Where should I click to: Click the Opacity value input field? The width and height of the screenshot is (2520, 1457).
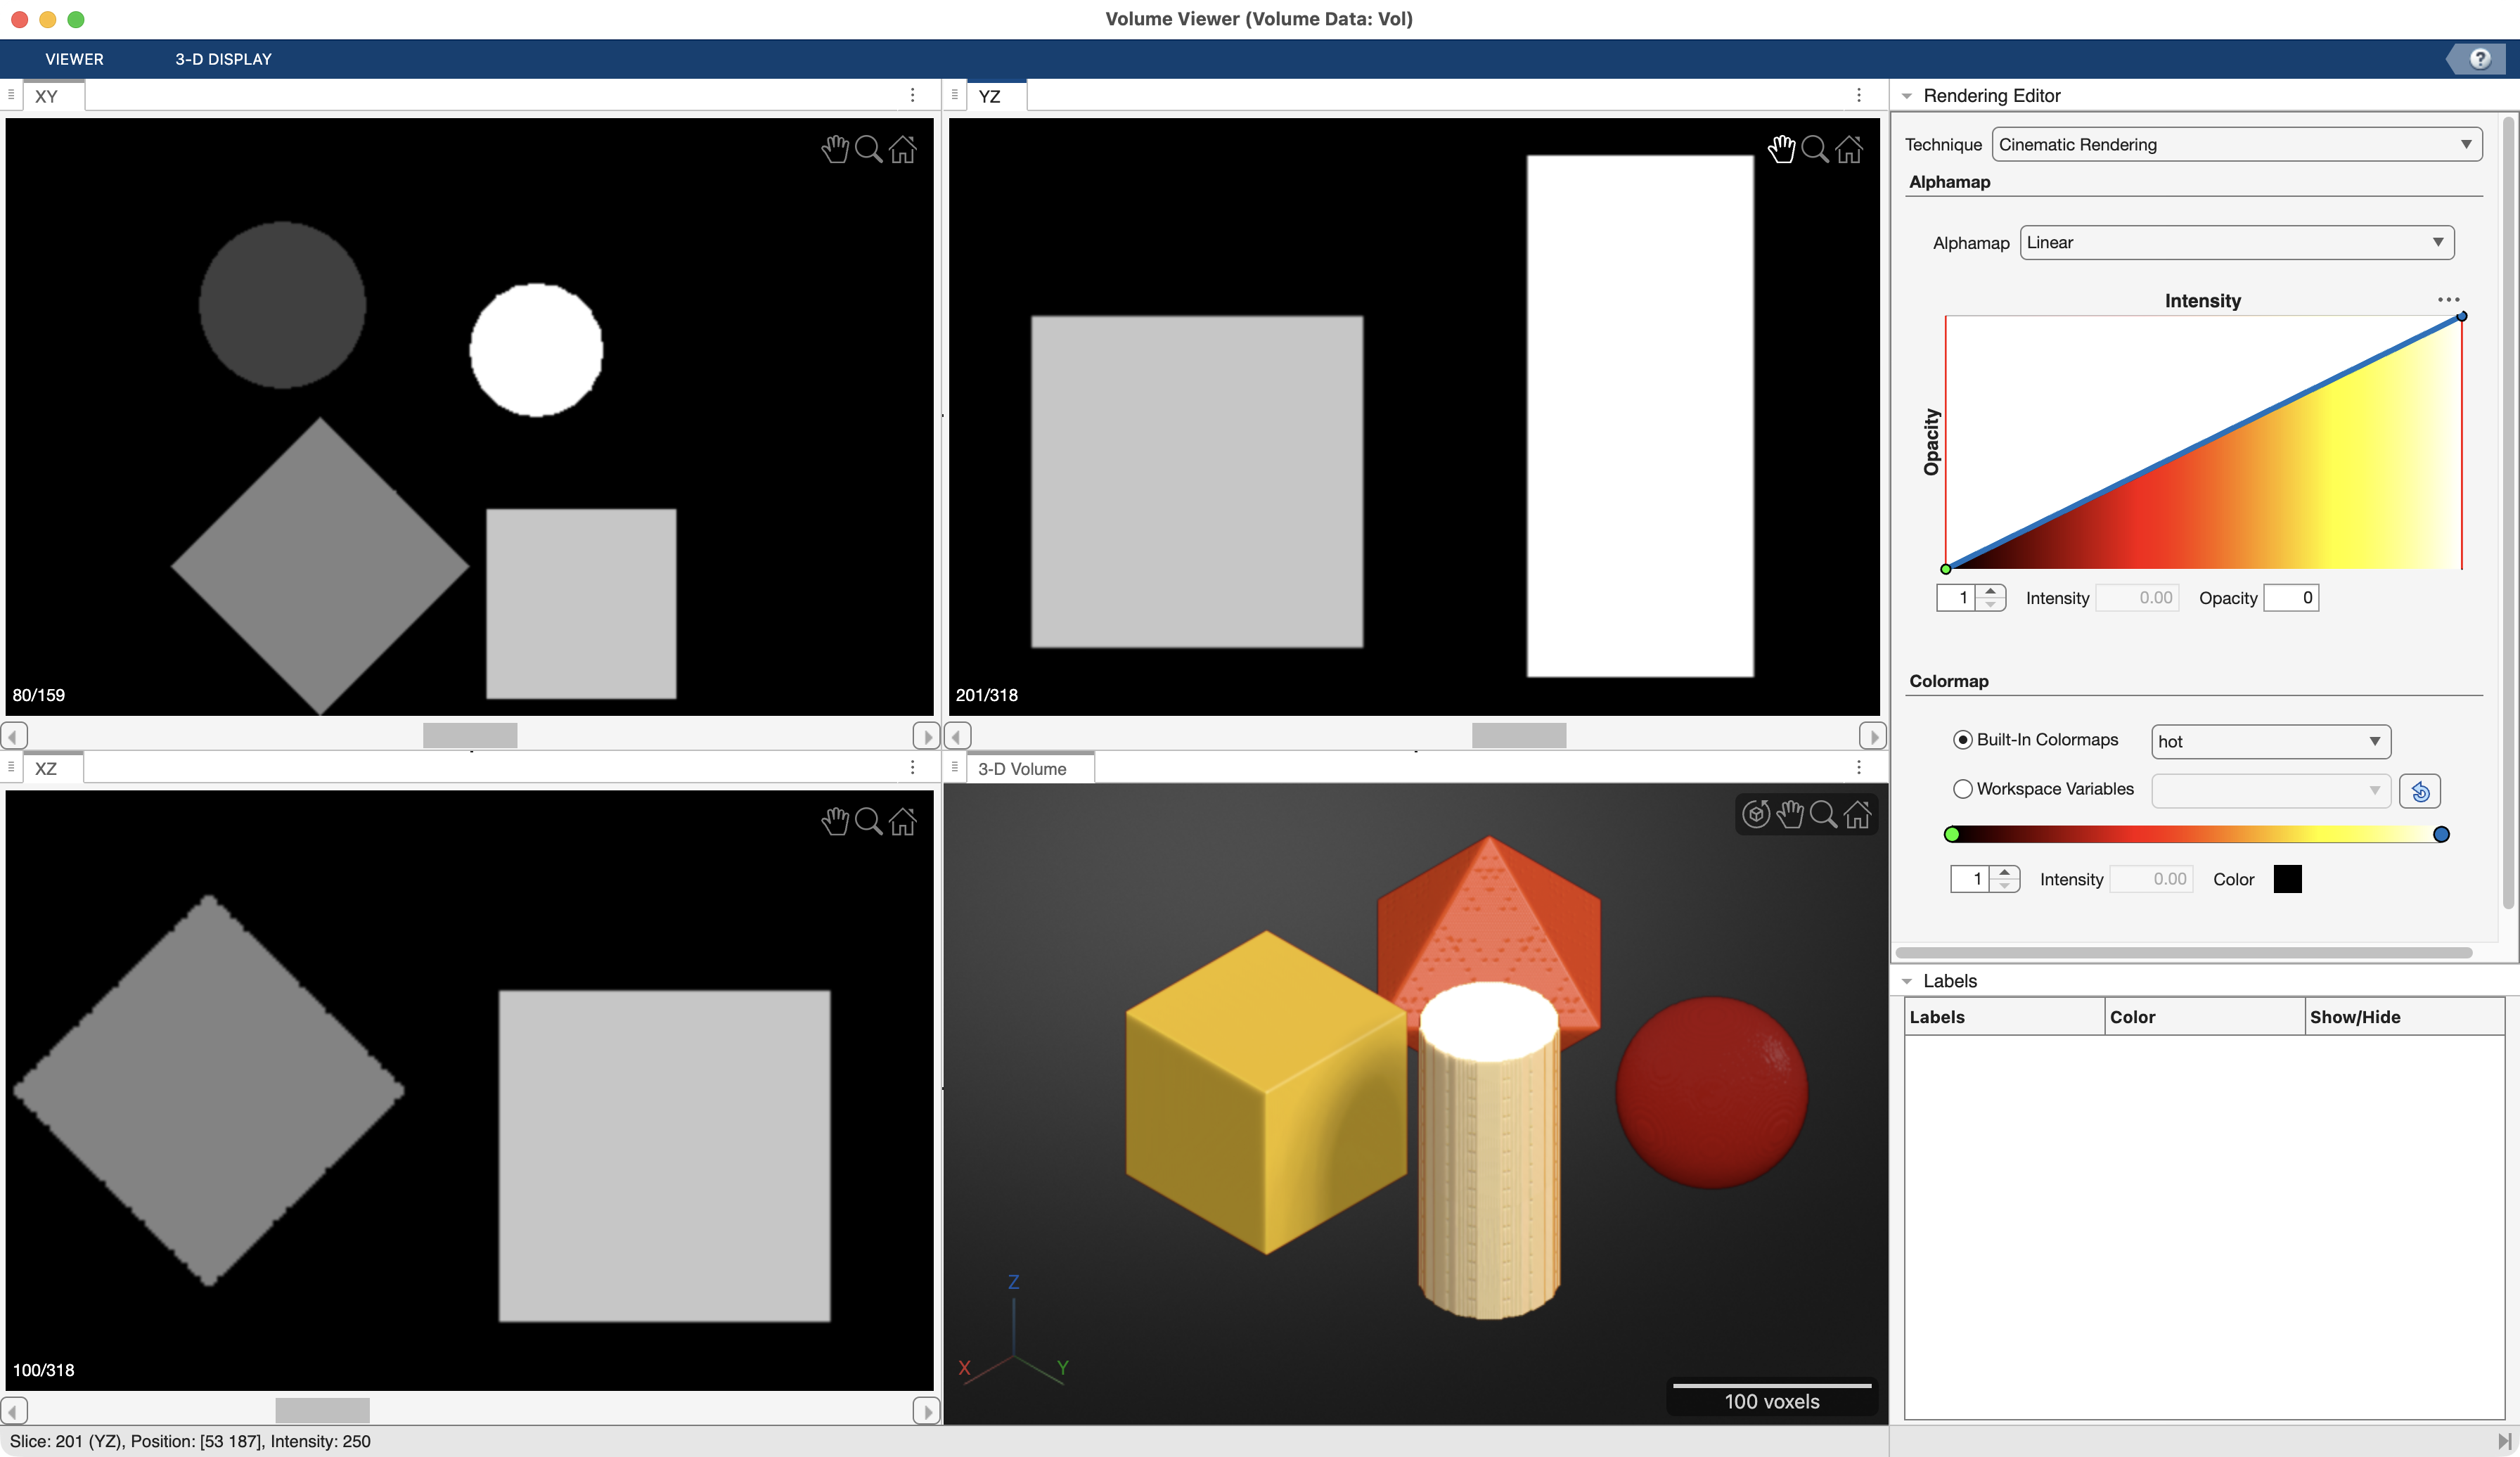click(2291, 597)
